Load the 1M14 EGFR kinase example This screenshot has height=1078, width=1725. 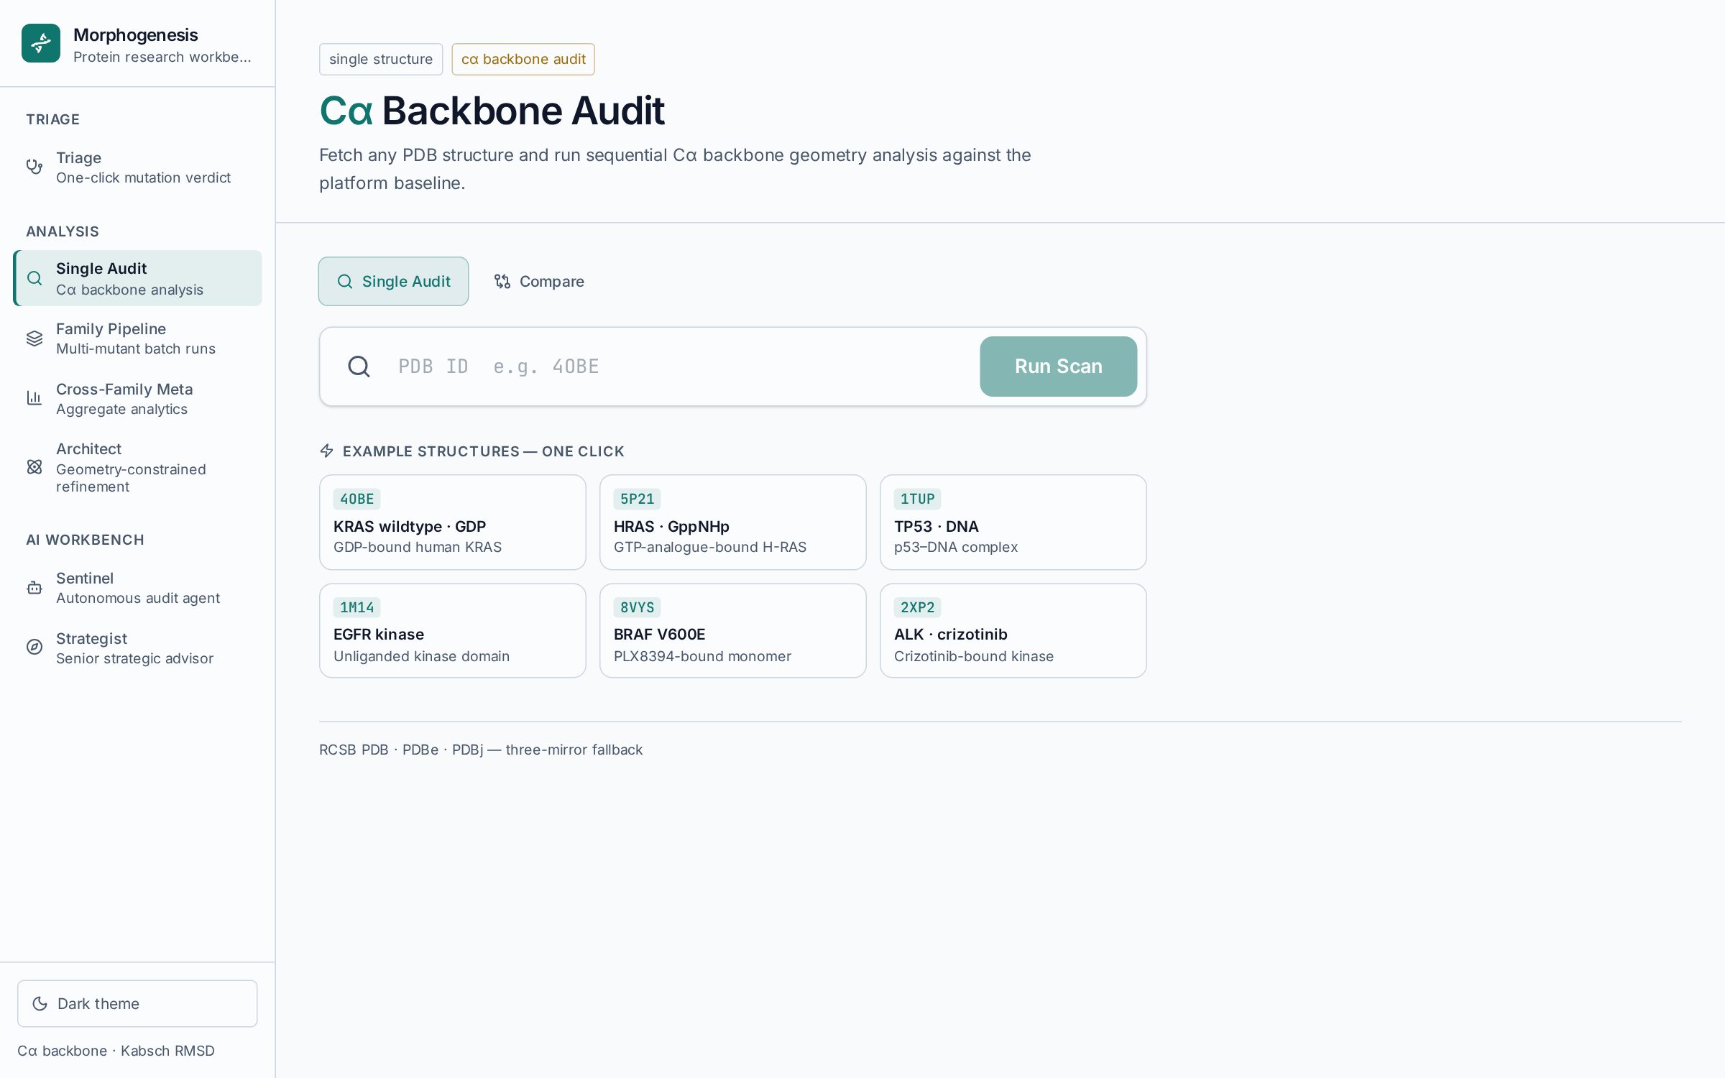(453, 631)
